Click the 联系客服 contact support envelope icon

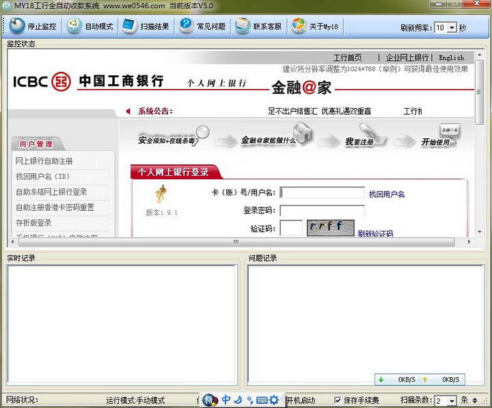[x=243, y=26]
